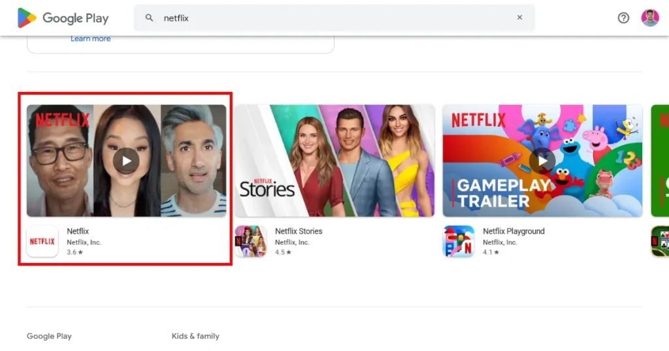The width and height of the screenshot is (669, 351).
Task: Follow the Learn more link
Action: coord(90,38)
